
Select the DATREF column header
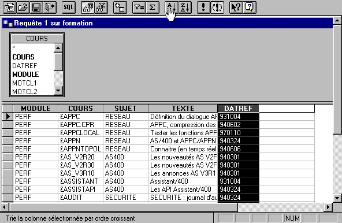[x=238, y=109]
